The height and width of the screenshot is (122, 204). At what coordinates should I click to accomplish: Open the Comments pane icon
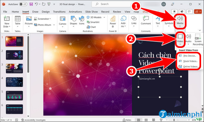pyautogui.click(x=189, y=11)
